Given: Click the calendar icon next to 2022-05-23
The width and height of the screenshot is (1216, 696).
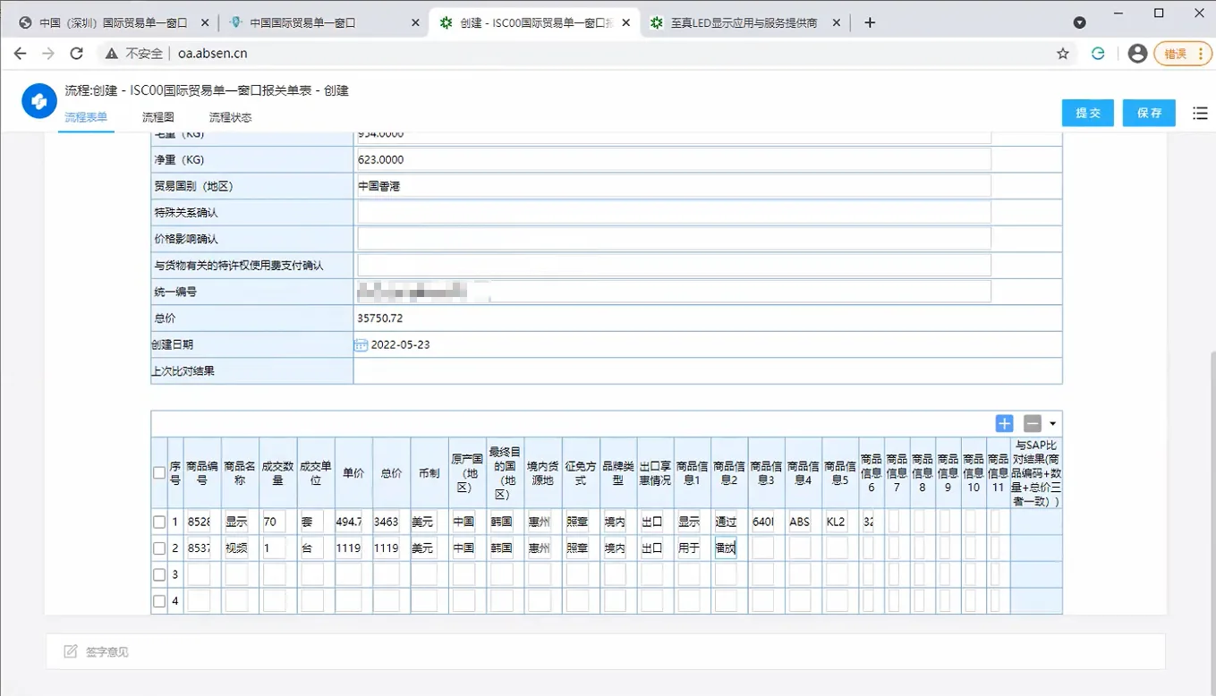Looking at the screenshot, I should [361, 344].
